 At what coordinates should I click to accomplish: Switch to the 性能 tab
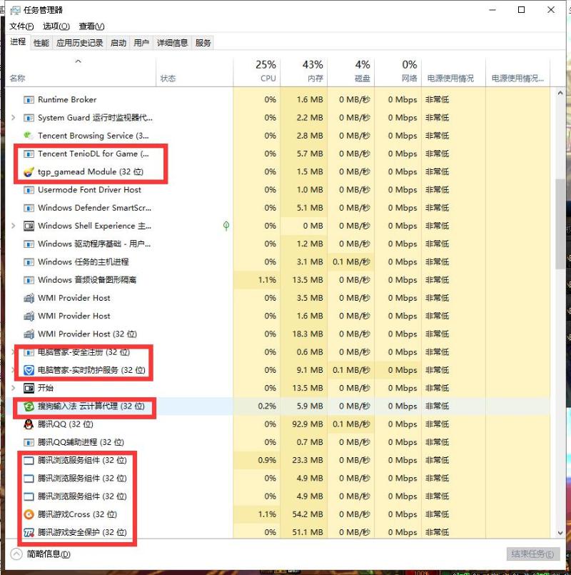(41, 43)
